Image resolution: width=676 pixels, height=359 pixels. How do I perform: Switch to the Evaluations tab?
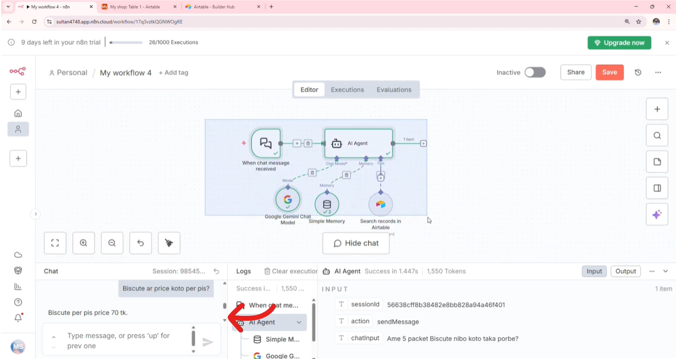click(x=393, y=89)
